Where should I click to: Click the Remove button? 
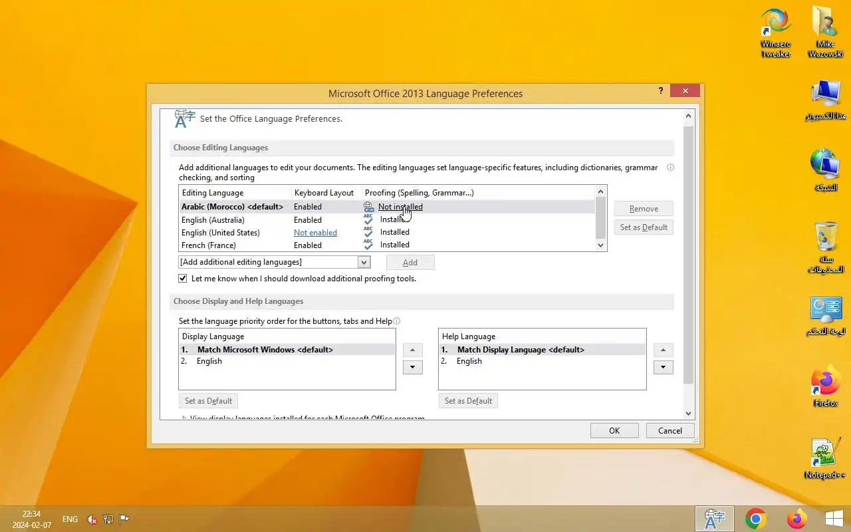pyautogui.click(x=644, y=209)
